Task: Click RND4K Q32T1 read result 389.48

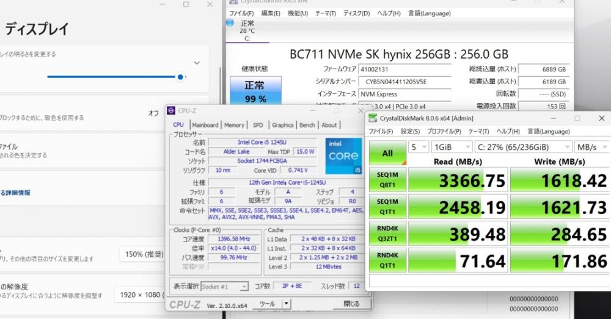Action: 458,234
